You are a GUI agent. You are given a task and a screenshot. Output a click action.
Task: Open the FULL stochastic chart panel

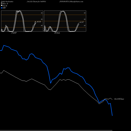tap(65, 21)
